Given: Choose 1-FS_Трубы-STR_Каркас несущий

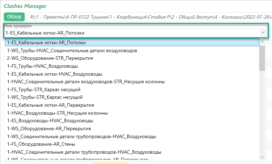Looking at the screenshot, I should 132,90.
